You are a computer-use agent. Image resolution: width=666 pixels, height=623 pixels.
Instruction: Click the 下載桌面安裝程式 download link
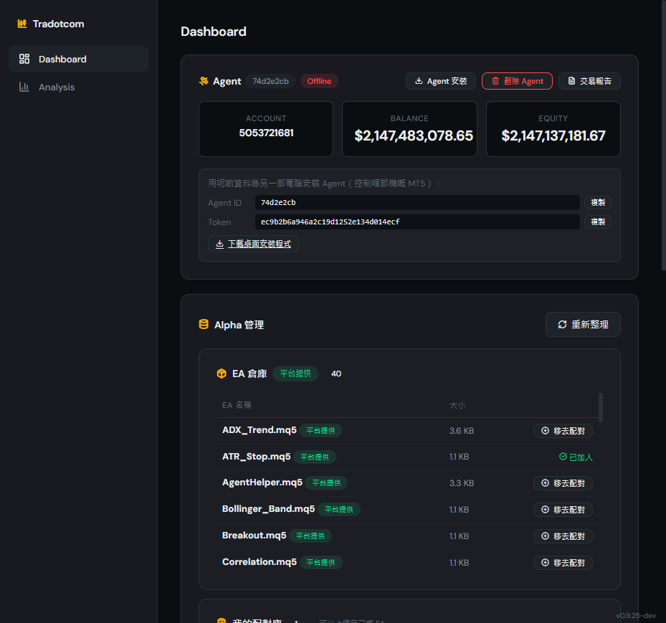(x=253, y=244)
